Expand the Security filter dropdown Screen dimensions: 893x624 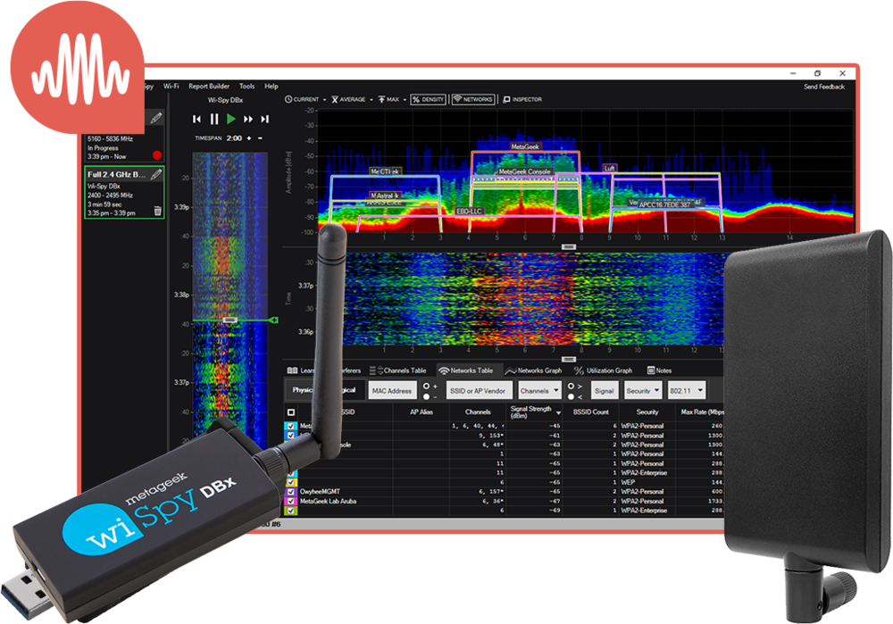(643, 391)
